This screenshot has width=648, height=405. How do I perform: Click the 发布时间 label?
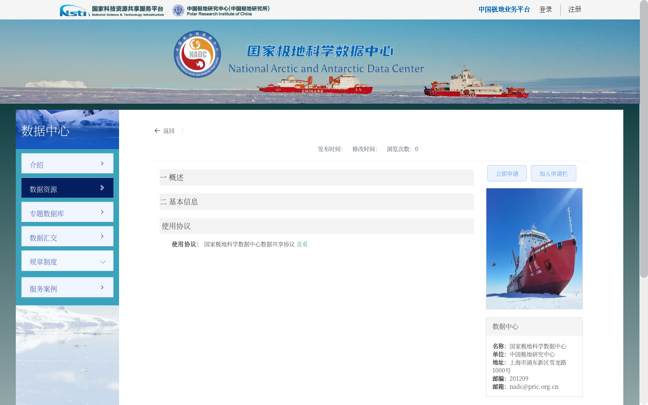(330, 149)
